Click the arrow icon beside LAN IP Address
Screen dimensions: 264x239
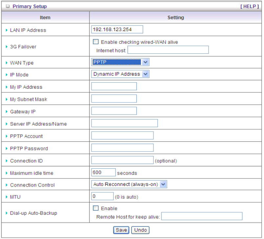(x=7, y=30)
